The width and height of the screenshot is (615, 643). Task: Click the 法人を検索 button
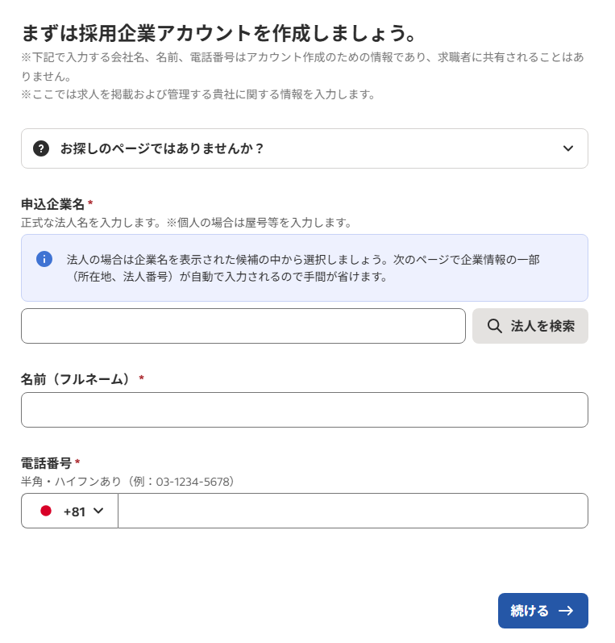click(530, 326)
